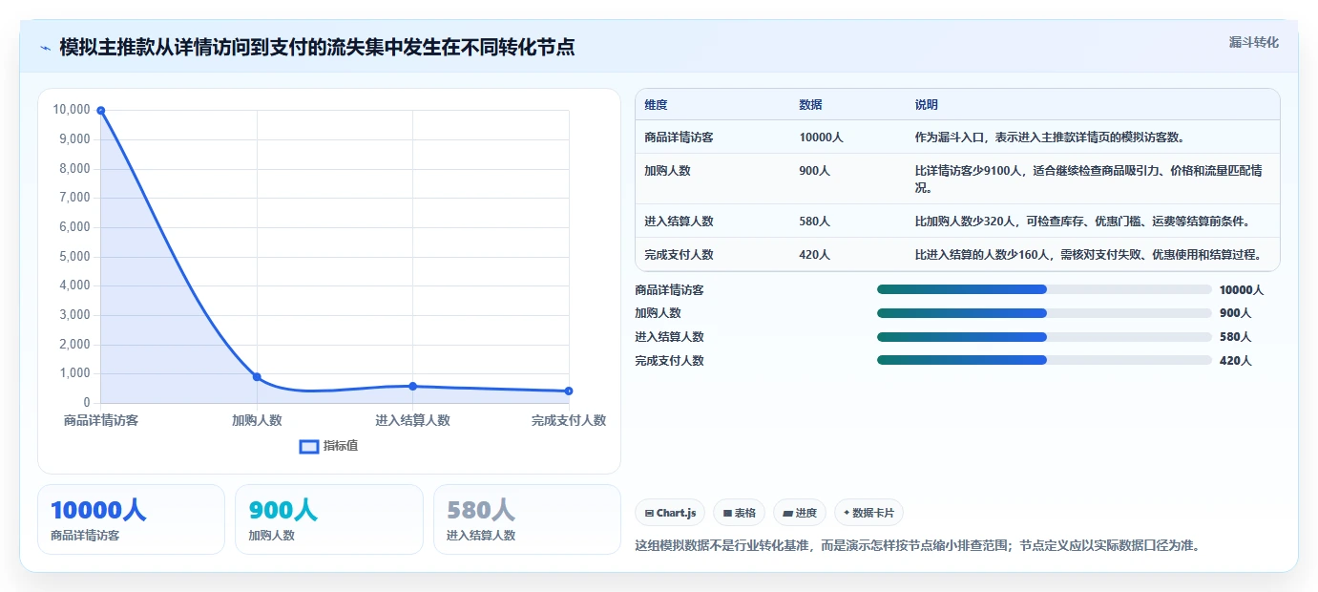The height and width of the screenshot is (592, 1318).
Task: Click the 维度 column header
Action: [656, 105]
